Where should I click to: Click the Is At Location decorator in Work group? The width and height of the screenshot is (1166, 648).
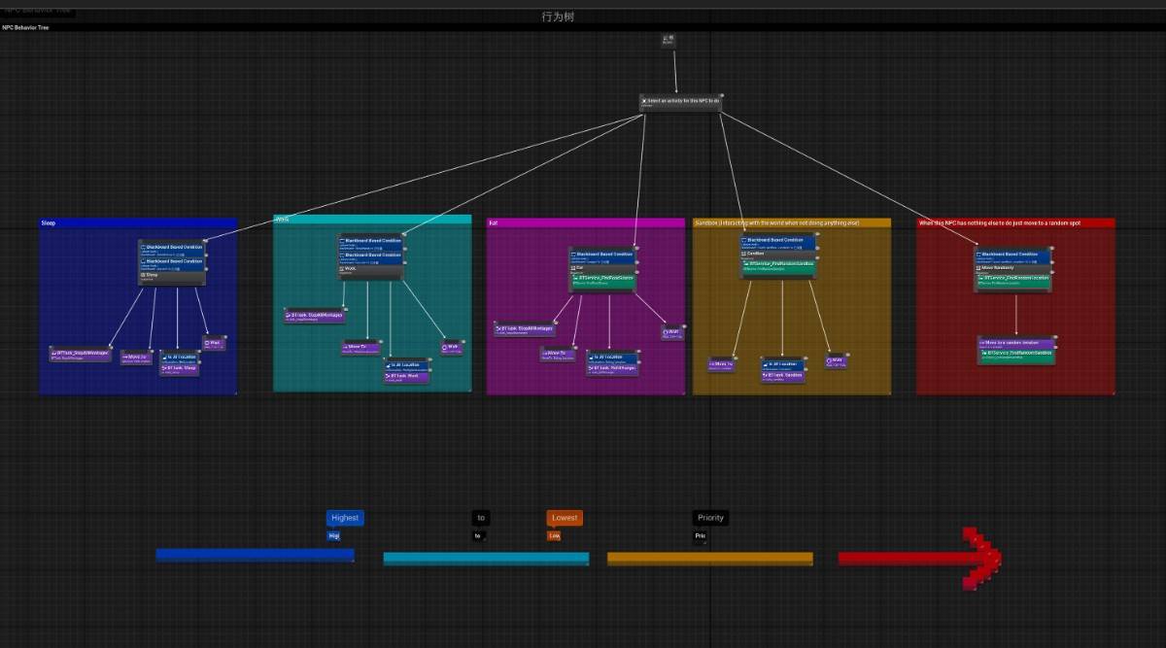pyautogui.click(x=406, y=364)
